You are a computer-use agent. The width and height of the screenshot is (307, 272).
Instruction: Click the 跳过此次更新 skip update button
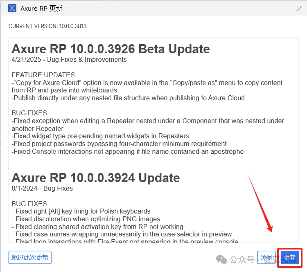[30, 257]
